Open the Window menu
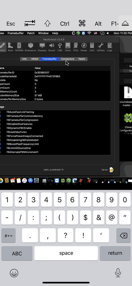Viewport: 132px width, 286px height. pos(43,33)
